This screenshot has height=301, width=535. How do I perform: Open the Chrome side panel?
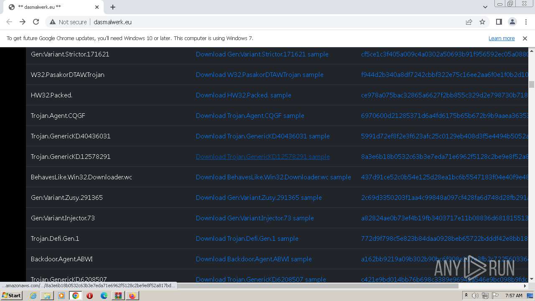pyautogui.click(x=499, y=22)
